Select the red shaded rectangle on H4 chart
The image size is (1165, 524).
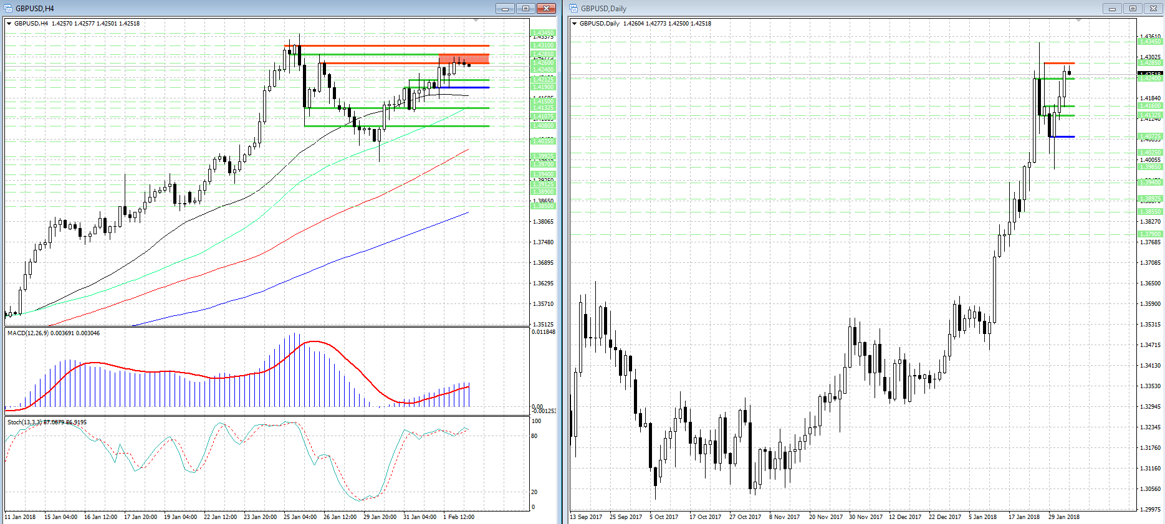[x=464, y=59]
